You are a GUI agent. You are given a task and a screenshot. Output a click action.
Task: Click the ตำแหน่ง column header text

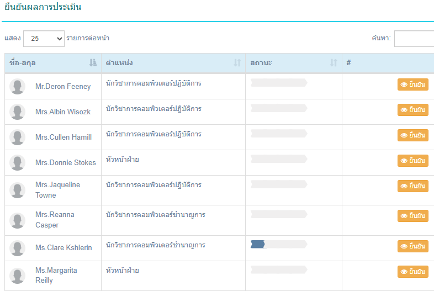pos(119,63)
